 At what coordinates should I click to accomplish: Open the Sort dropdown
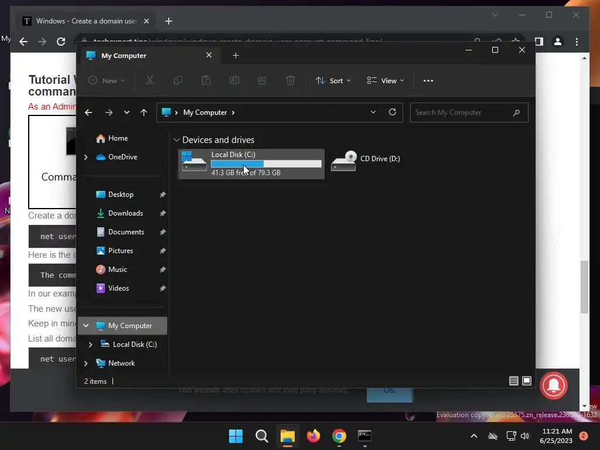click(333, 81)
